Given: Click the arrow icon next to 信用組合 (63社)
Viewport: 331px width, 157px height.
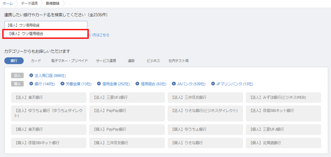Looking at the screenshot, I should click(138, 84).
